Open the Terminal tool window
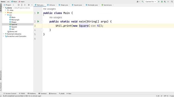 point(42,93)
